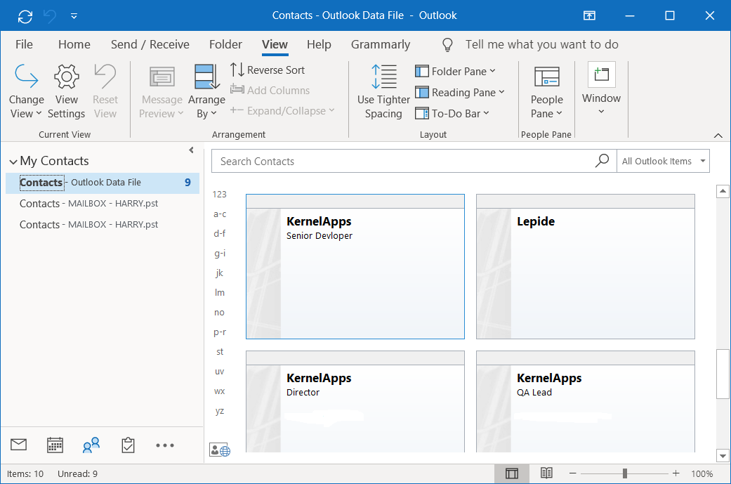Open the Folder Pane dropdown
731x484 pixels.
pyautogui.click(x=455, y=72)
